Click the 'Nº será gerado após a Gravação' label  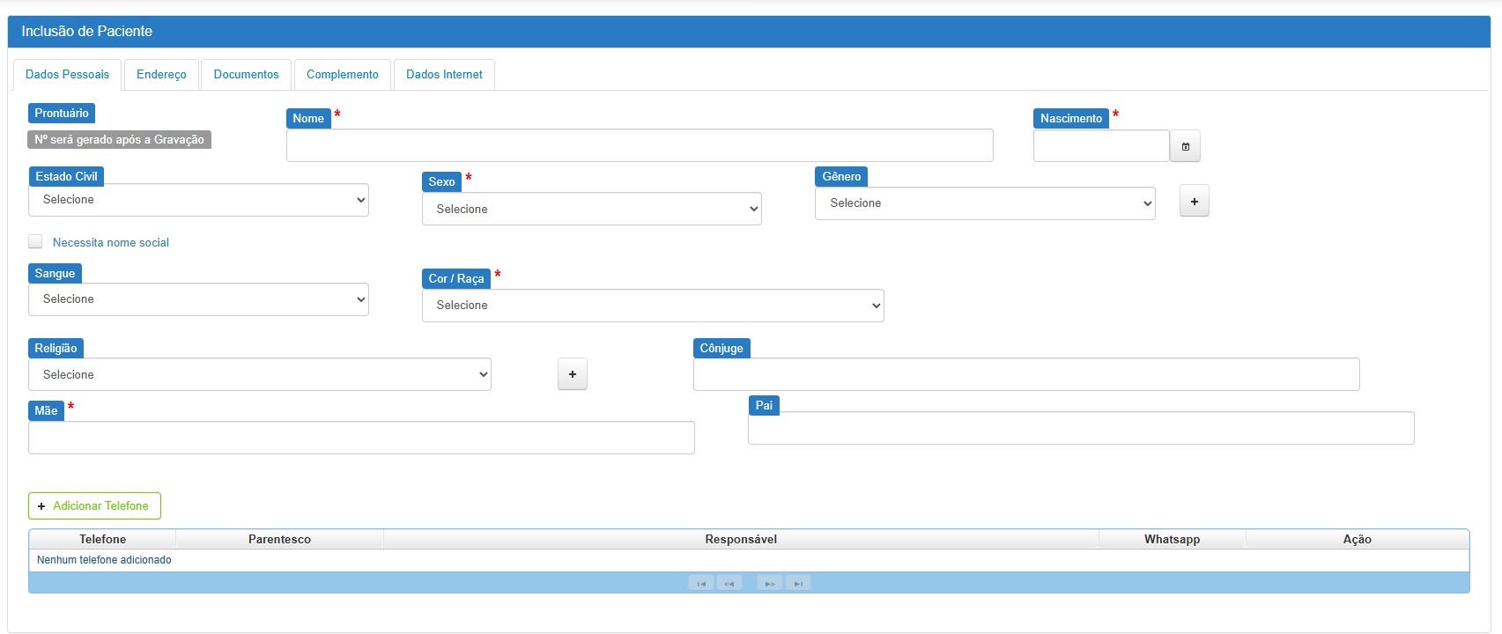click(120, 140)
